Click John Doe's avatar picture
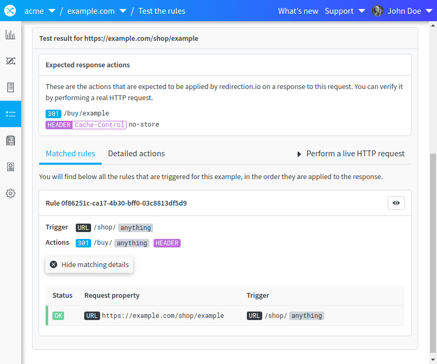The image size is (437, 364). [x=377, y=11]
